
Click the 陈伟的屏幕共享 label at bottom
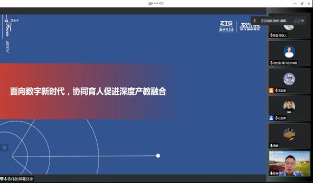click(21, 179)
